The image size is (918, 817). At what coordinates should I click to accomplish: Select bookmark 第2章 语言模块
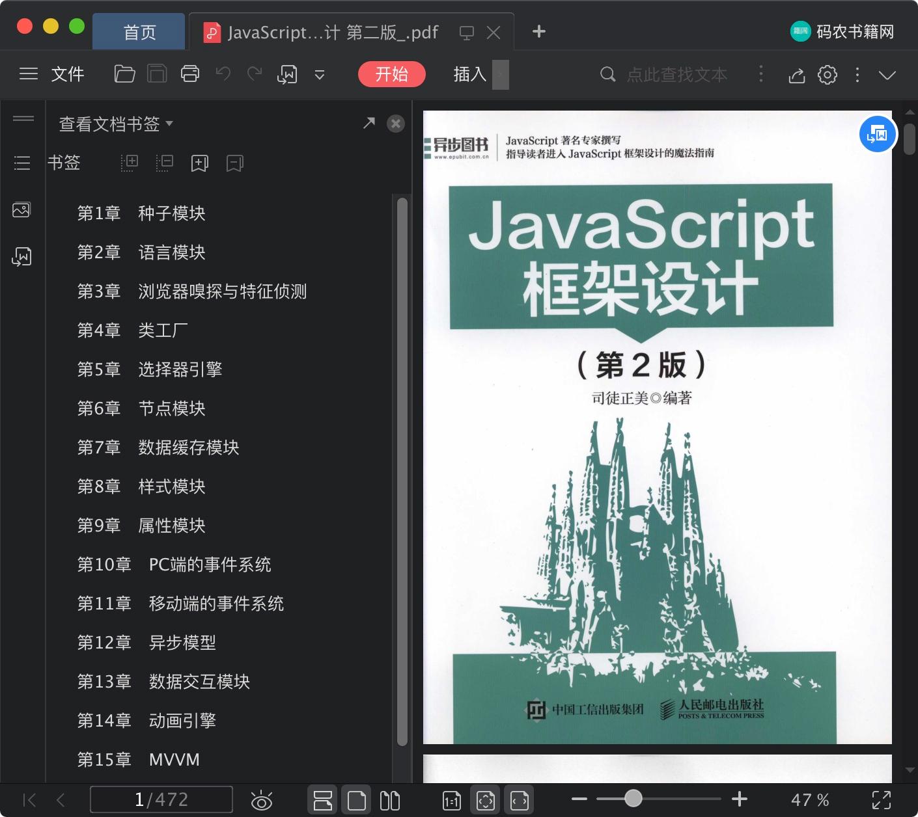[x=141, y=252]
